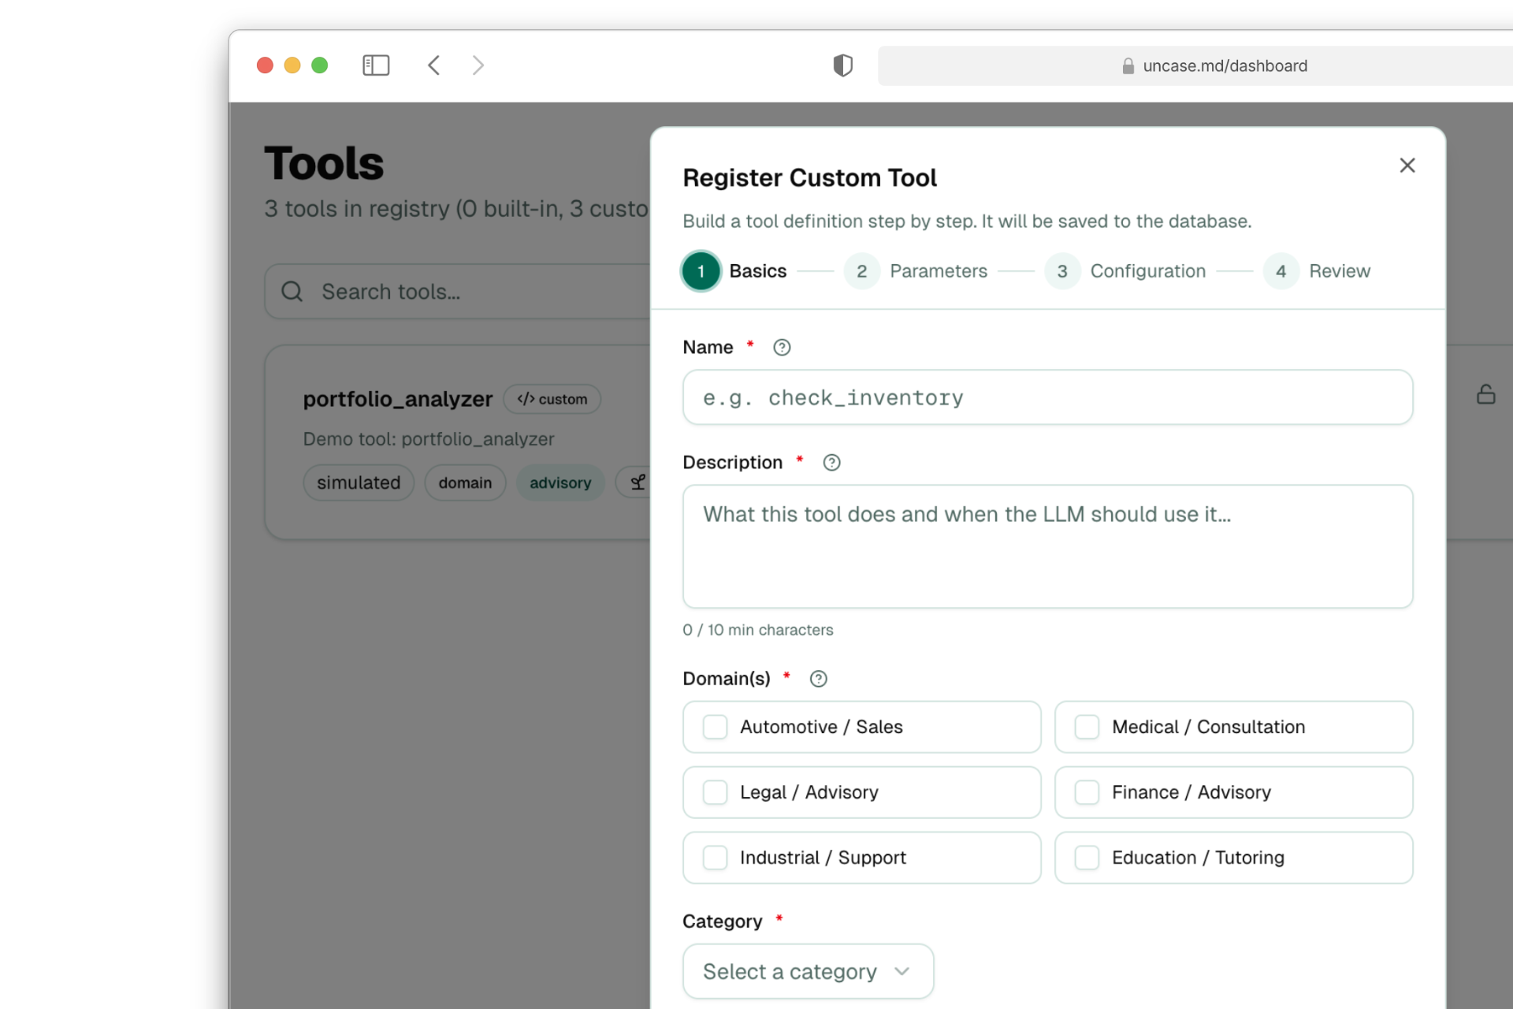The width and height of the screenshot is (1513, 1009).
Task: Tick the Education / Tutoring checkbox
Action: (x=1087, y=858)
